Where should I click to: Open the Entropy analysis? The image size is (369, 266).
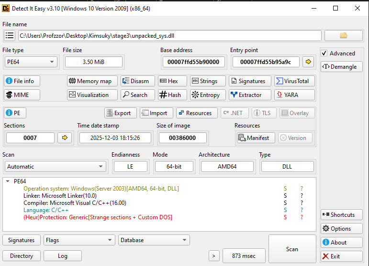pyautogui.click(x=208, y=95)
